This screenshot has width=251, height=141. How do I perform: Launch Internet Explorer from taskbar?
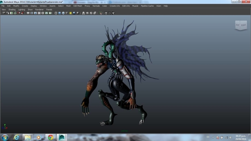pos(16,137)
